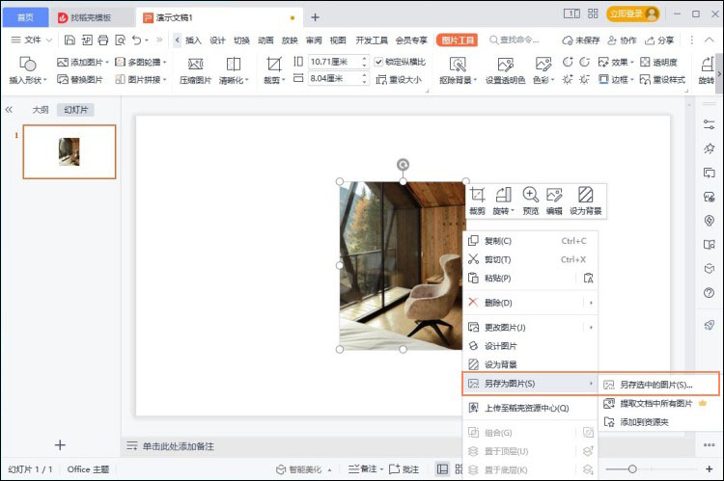Select 复制(C) in the context menu
The height and width of the screenshot is (481, 724).
coord(530,241)
